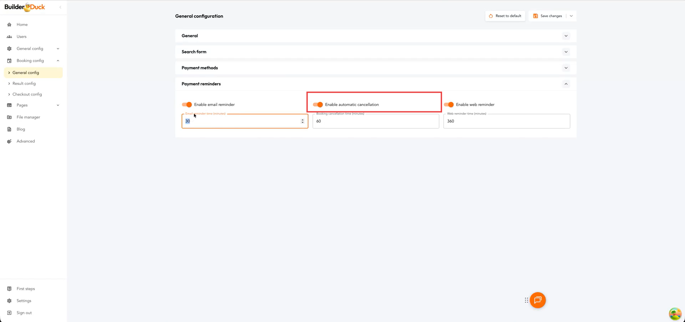Screen dimensions: 685x322
Task: Collapse the Payment reminders section
Action: click(x=566, y=84)
